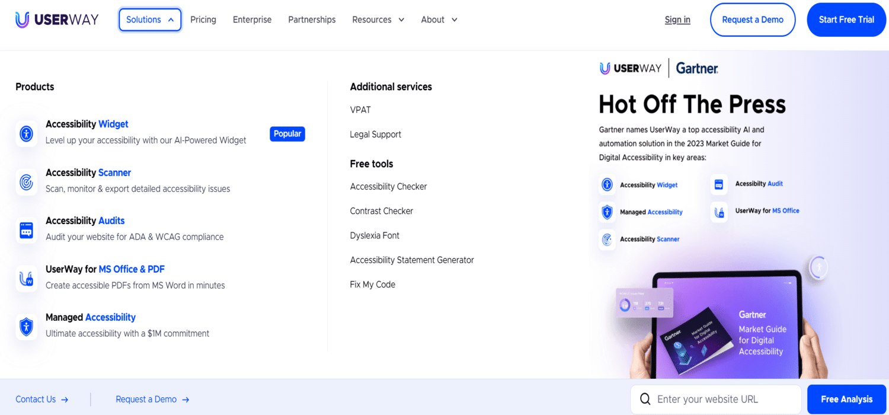Click Gartner panel 'Managed Accessibility' label
The image size is (889, 415).
coord(651,212)
